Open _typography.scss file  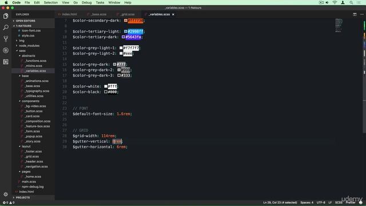pos(37,91)
